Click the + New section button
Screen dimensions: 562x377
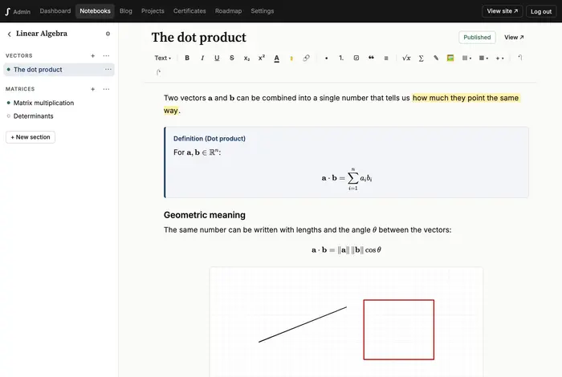[x=31, y=137]
